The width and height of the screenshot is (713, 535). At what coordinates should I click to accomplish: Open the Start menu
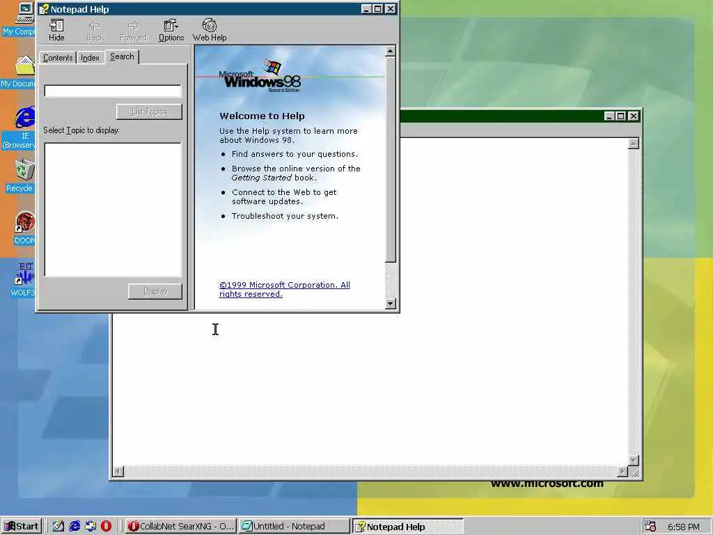(22, 527)
